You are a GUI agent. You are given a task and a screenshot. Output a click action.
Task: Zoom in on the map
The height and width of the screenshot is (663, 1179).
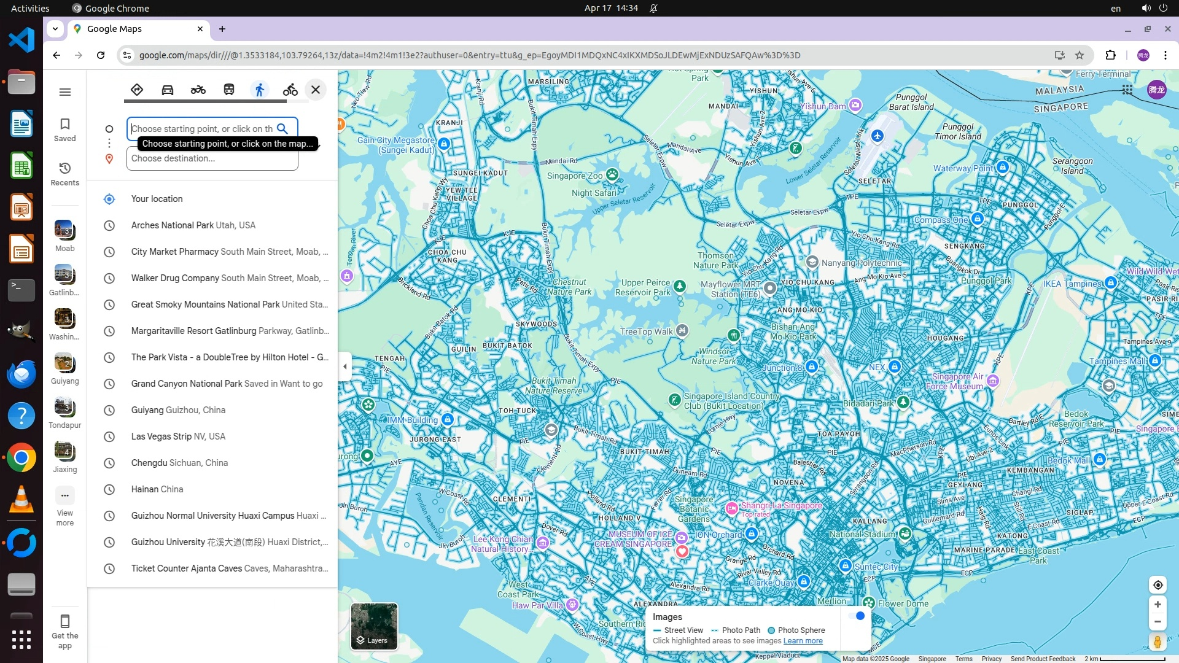pos(1158,605)
